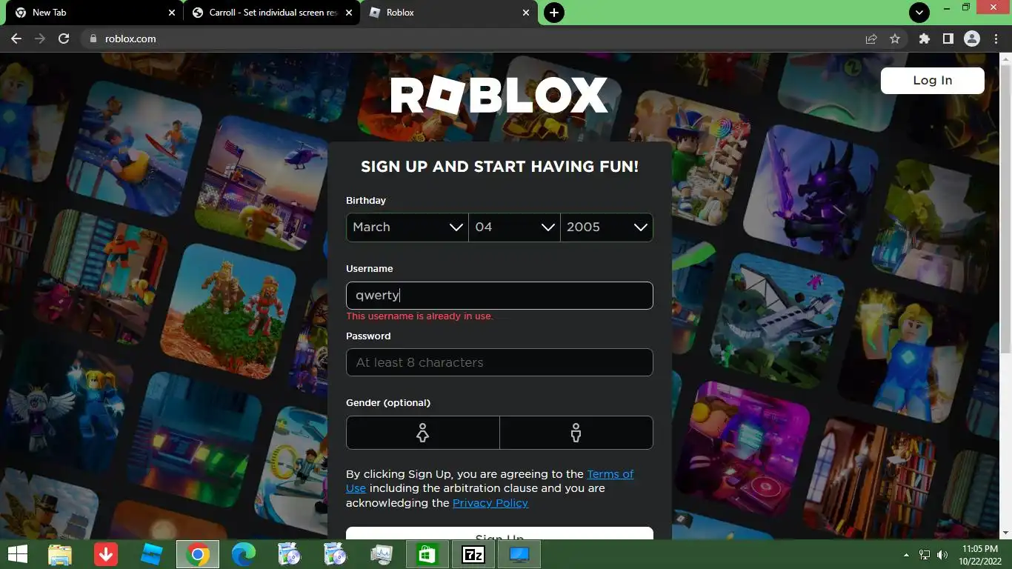
Task: Click the 'Birthday' label
Action: pyautogui.click(x=366, y=201)
